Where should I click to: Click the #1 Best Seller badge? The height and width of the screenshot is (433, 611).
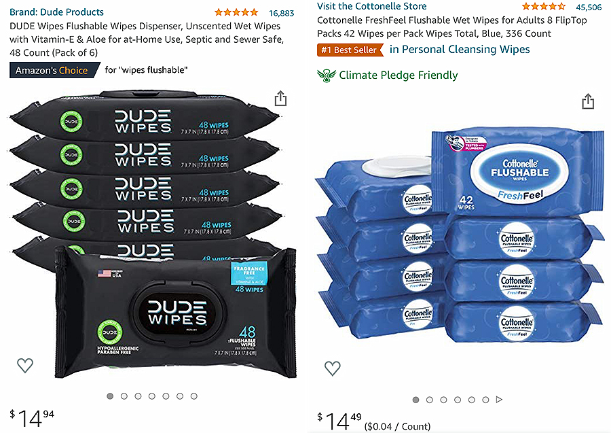[350, 50]
